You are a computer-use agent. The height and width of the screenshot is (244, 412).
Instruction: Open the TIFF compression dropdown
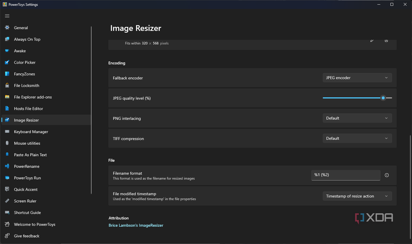tap(357, 138)
